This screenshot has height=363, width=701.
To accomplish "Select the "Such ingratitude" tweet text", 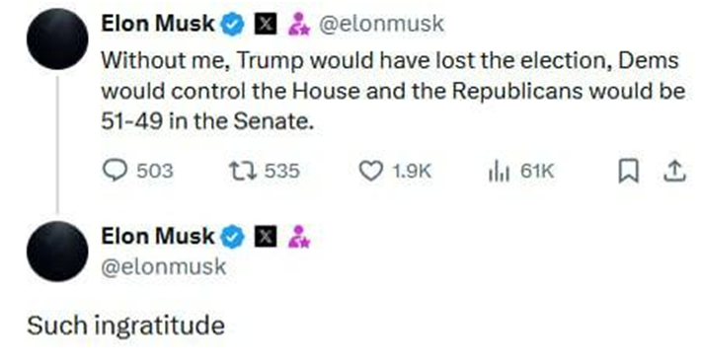I will tap(125, 326).
